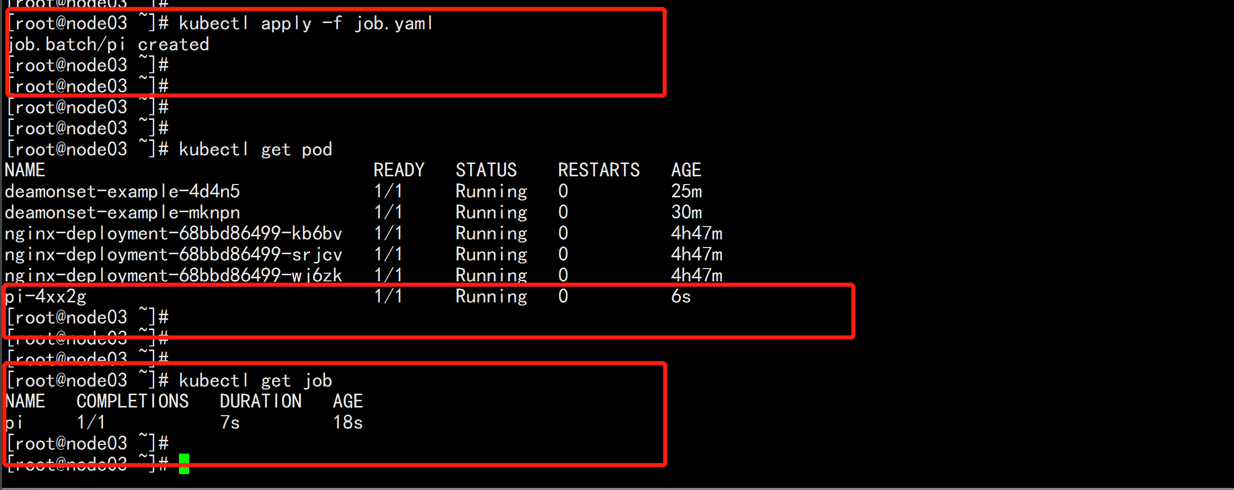Image resolution: width=1234 pixels, height=490 pixels.
Task: Click the 7s duration value
Action: (230, 423)
